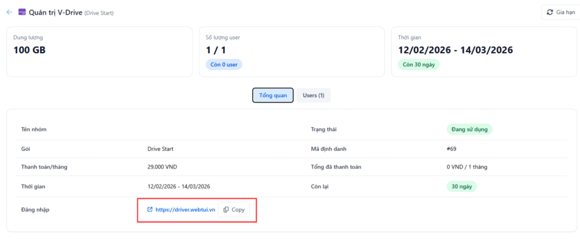
Task: Click the 1 / 1 user count
Action: point(216,50)
